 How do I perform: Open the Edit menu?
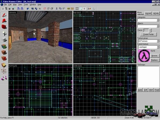(x=10, y=5)
